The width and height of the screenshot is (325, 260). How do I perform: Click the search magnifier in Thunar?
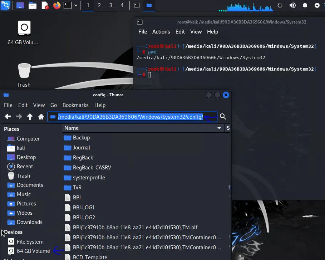[x=223, y=117]
